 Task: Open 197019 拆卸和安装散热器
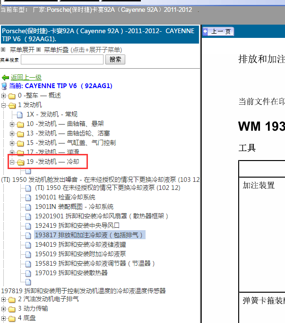tap(71, 273)
